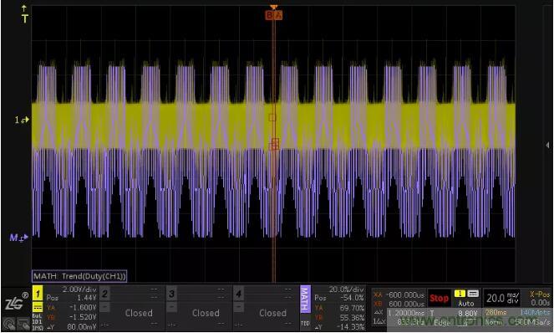Open the MATH channel tab
Viewport: 554px width, 333px height.
pyautogui.click(x=305, y=300)
